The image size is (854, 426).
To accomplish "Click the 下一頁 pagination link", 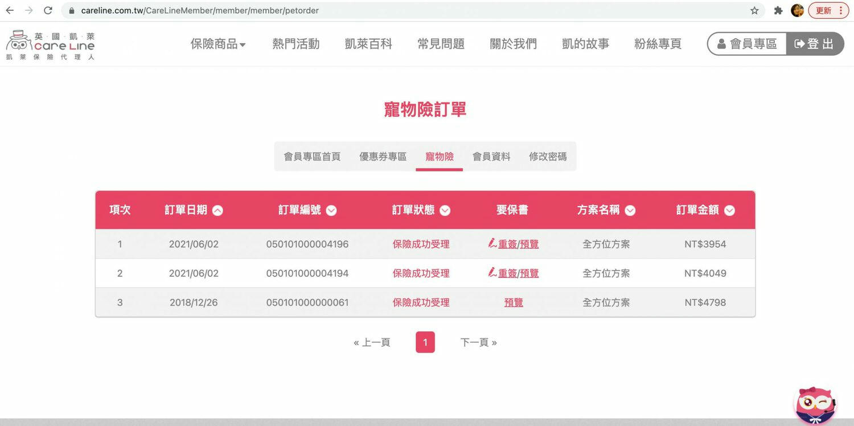I will pos(479,342).
